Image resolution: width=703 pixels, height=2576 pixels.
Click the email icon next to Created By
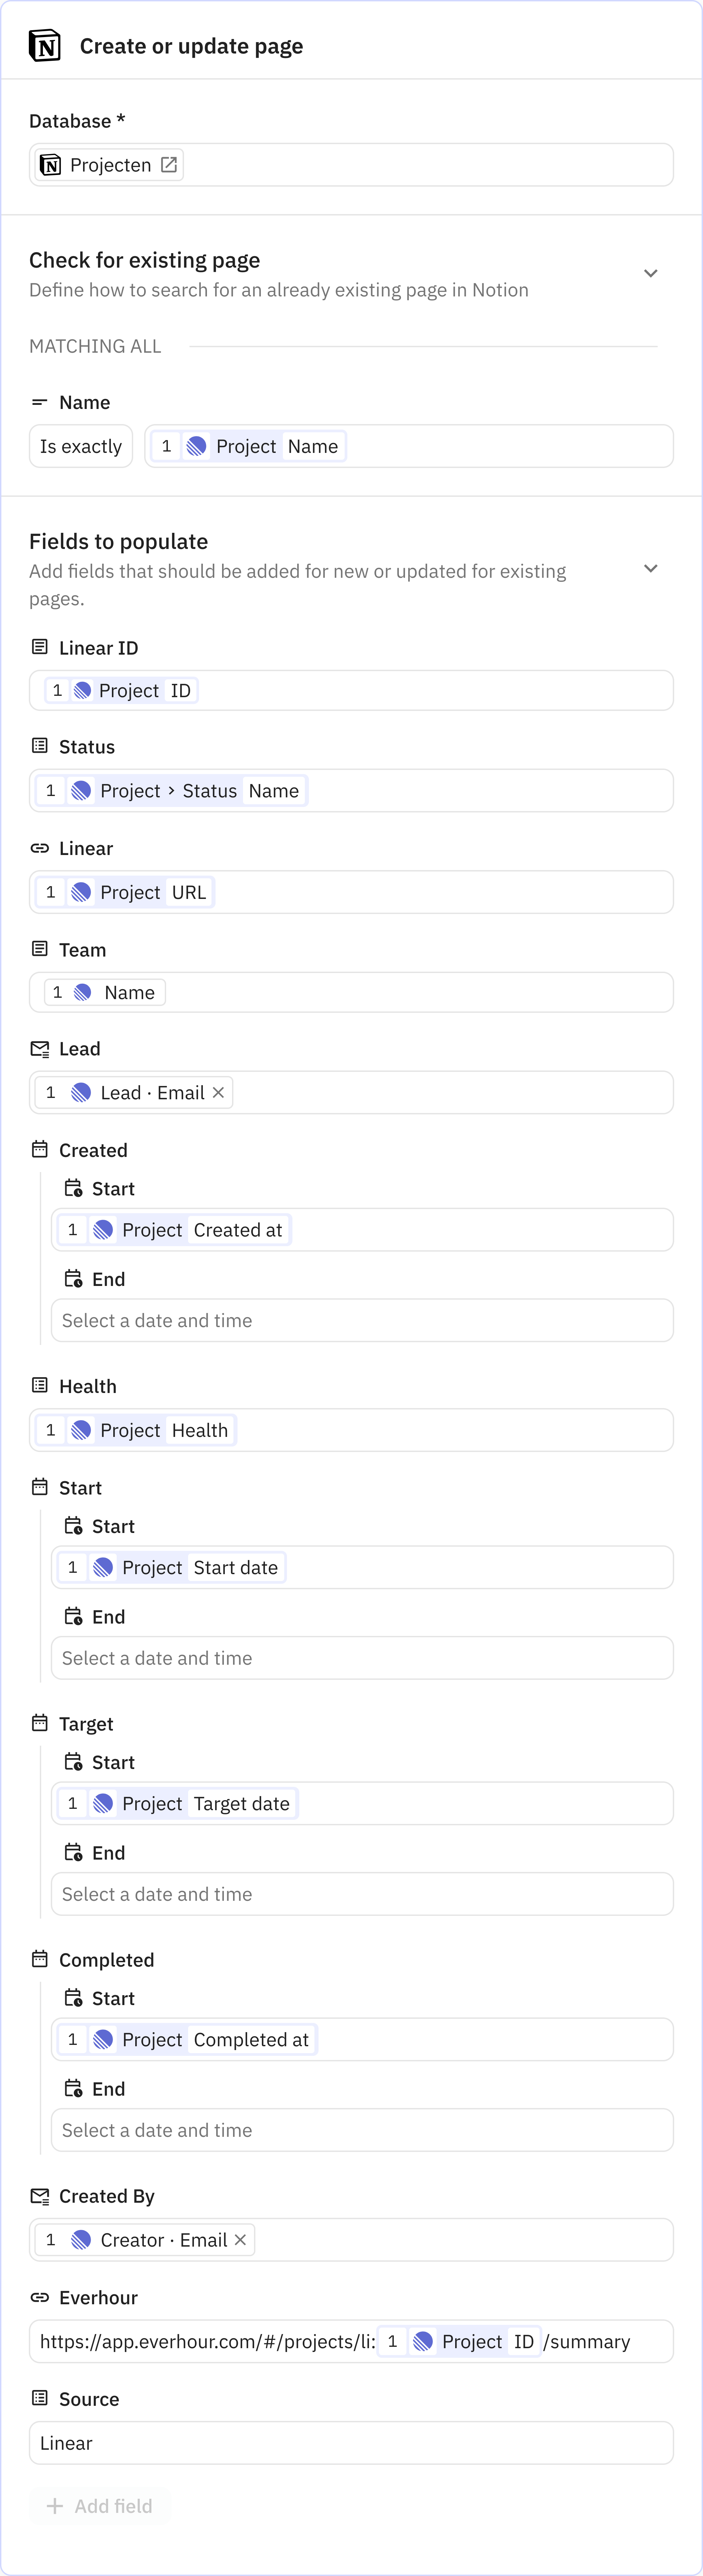coord(39,2195)
